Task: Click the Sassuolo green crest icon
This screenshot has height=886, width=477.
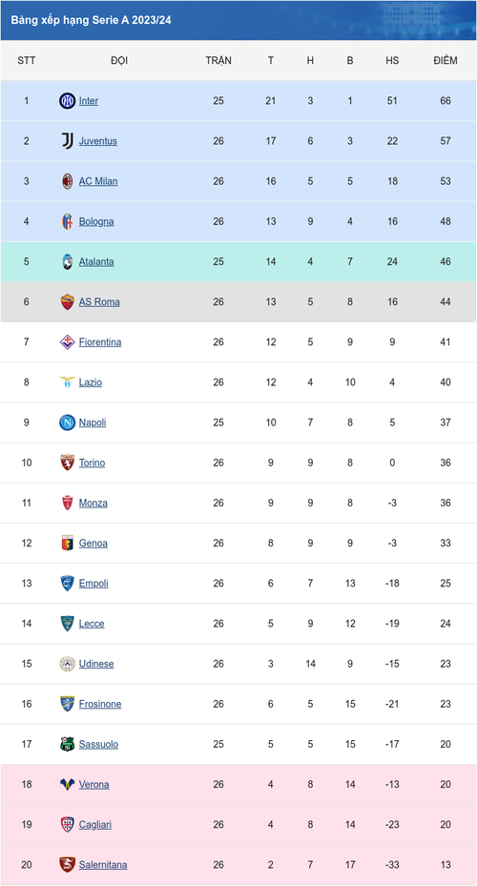Action: [x=67, y=744]
